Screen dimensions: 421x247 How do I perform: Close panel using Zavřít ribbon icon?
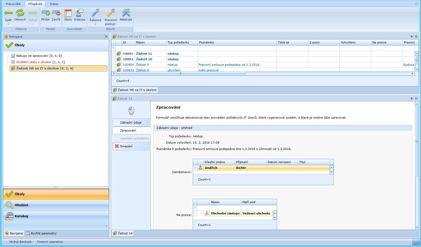56,13
